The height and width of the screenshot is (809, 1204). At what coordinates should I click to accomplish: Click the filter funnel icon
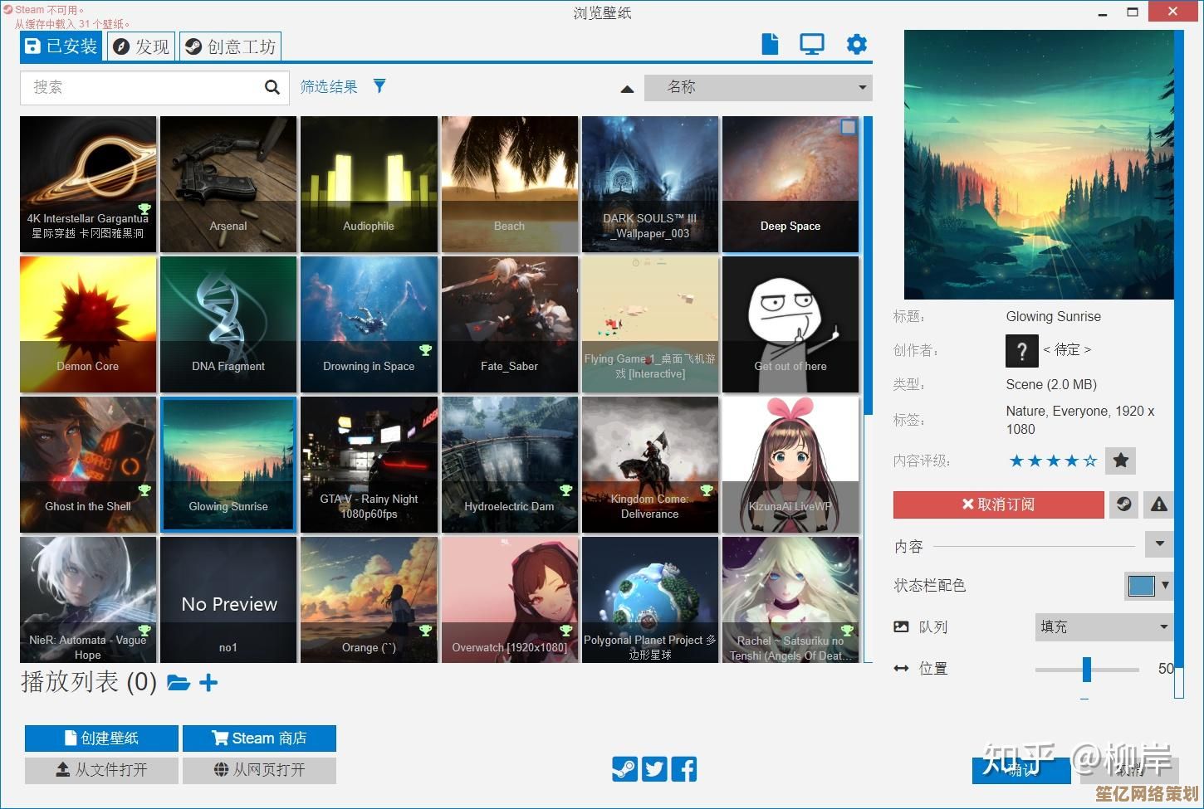379,86
